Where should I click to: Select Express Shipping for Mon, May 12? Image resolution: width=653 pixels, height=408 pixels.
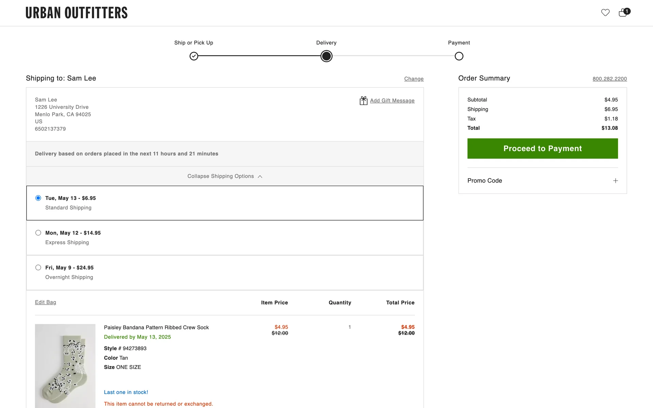[x=38, y=233]
